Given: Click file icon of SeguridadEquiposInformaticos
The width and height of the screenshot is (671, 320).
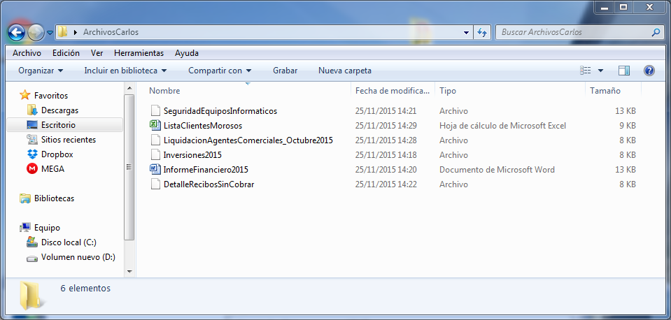Looking at the screenshot, I should (155, 110).
